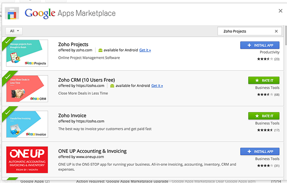The height and width of the screenshot is (183, 287).
Task: Open the ONE UP red thumbnail image
Action: coord(27,159)
